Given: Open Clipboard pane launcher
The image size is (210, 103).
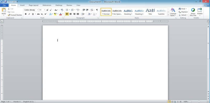Looking at the screenshot, I should pos(22,18).
